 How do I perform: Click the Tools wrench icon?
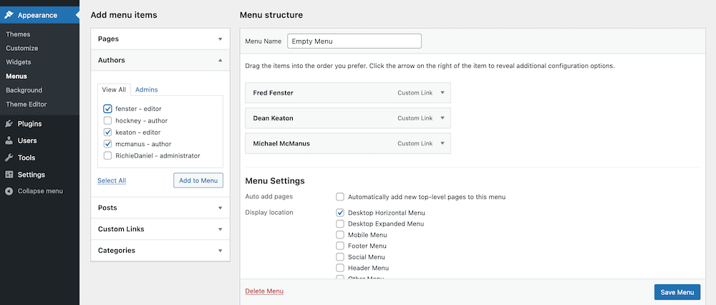click(9, 158)
